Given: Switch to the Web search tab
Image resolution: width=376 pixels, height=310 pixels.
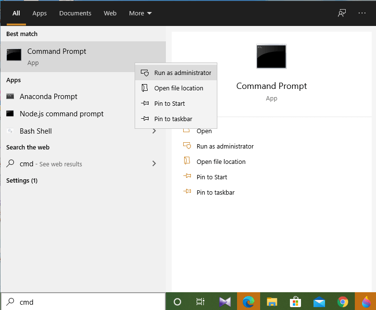Looking at the screenshot, I should (110, 13).
